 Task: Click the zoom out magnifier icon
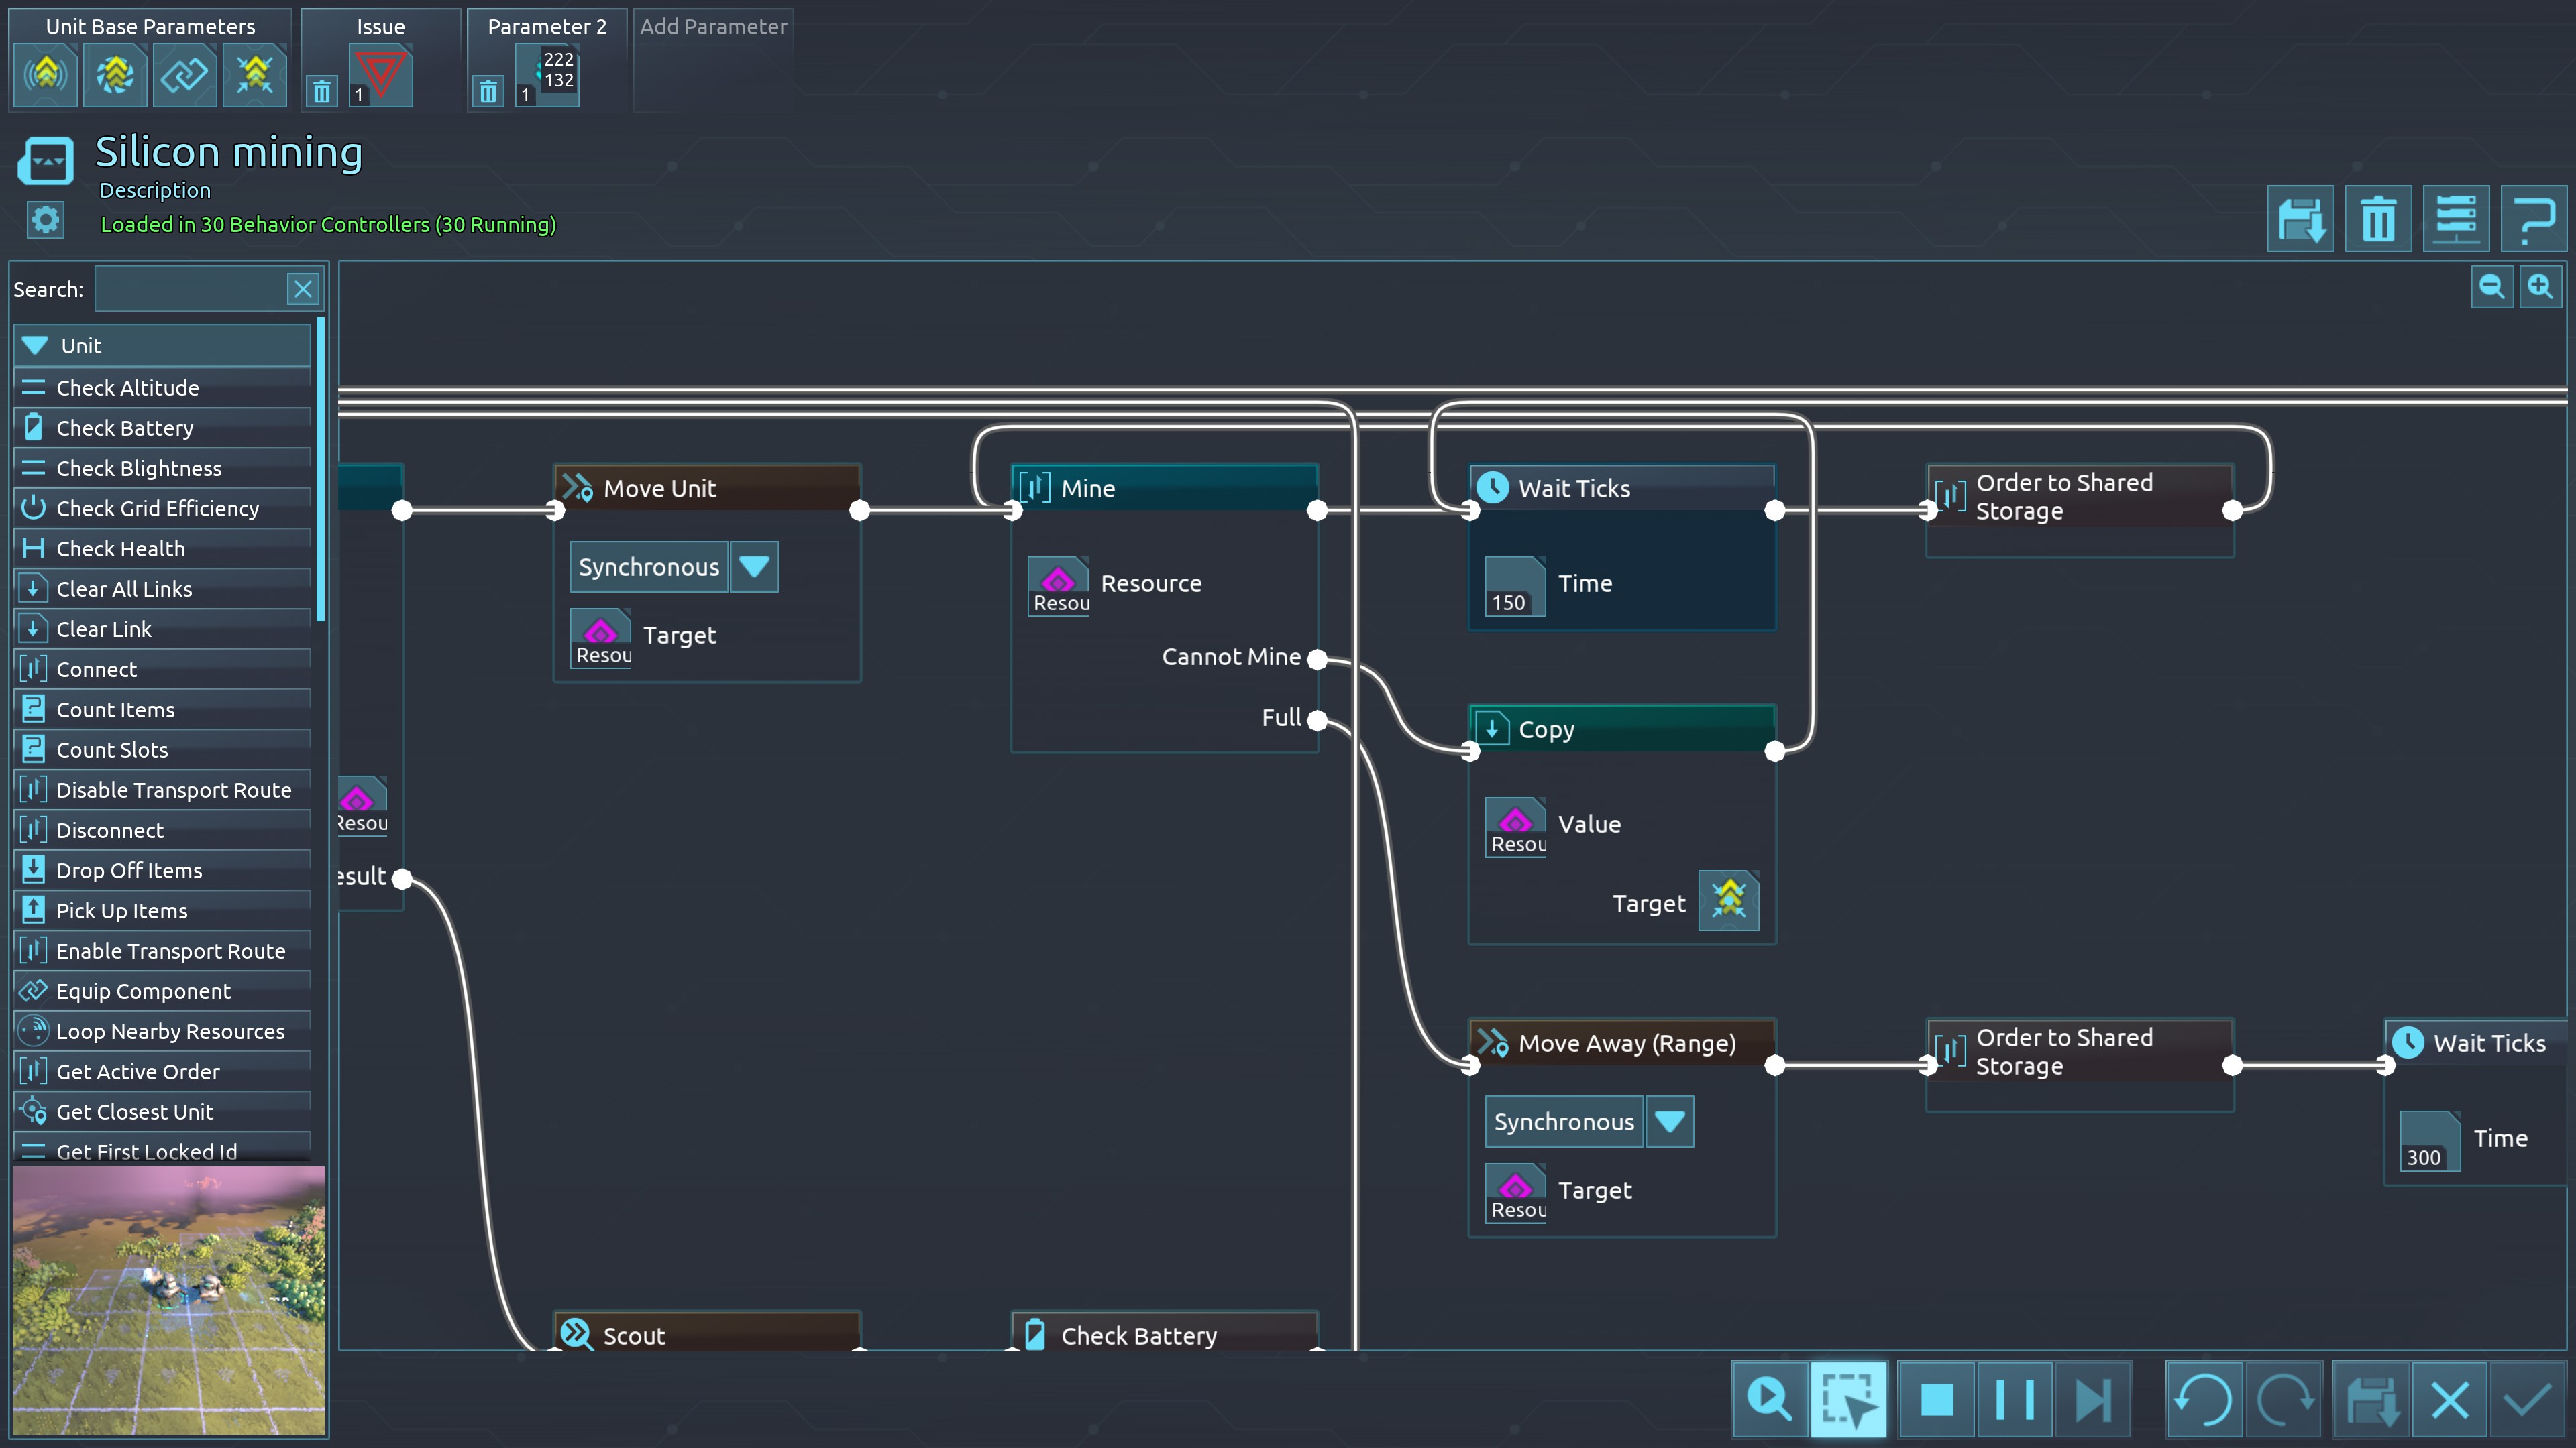(2491, 288)
